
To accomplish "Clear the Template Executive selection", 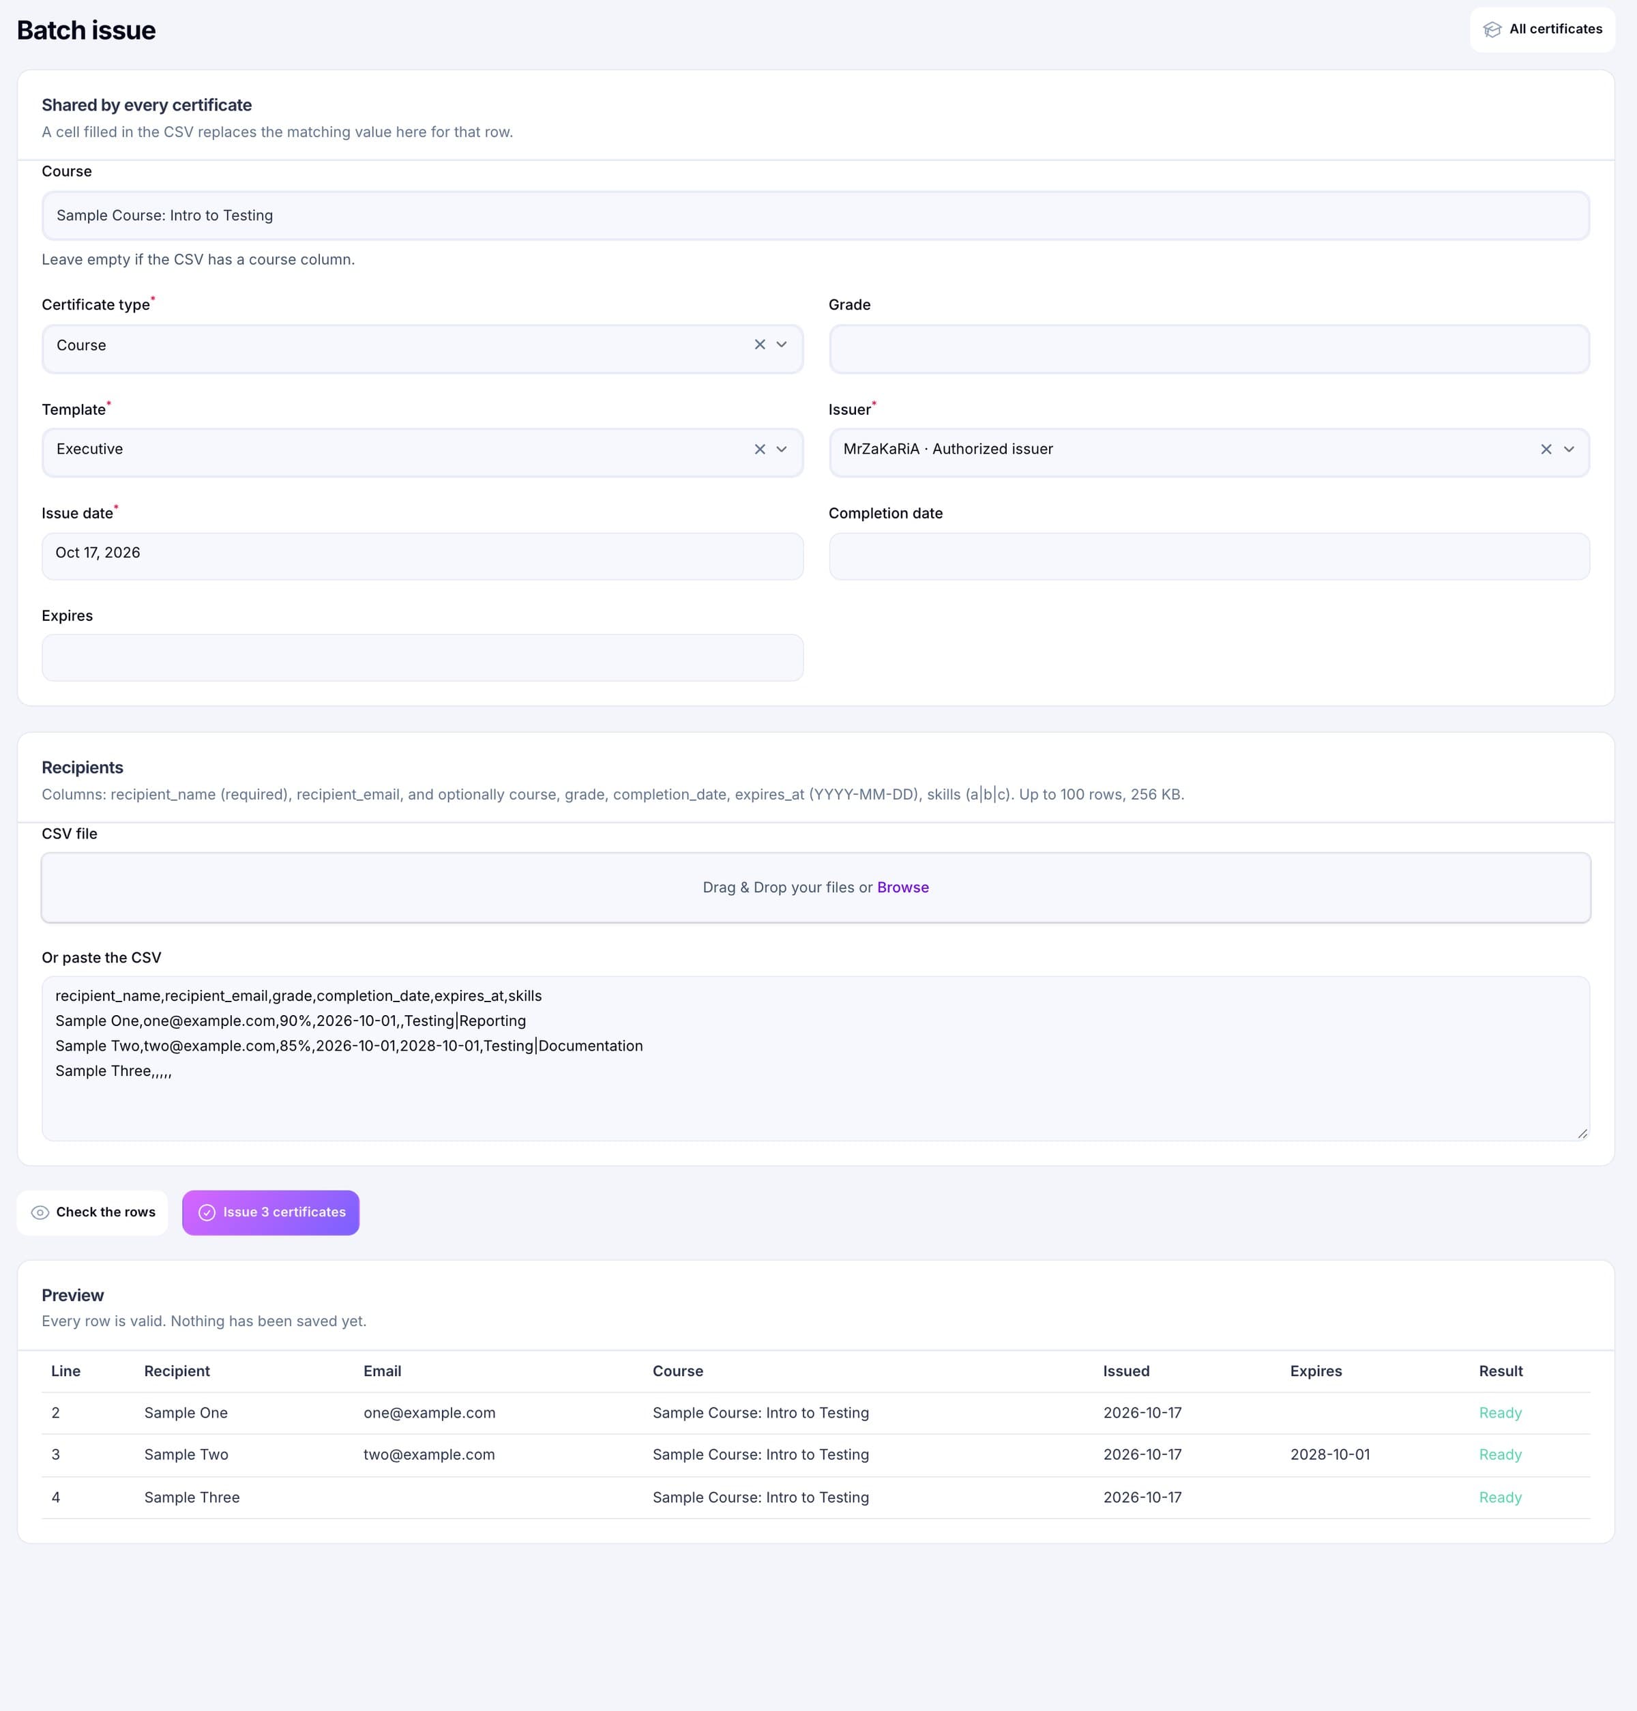I will tap(759, 450).
